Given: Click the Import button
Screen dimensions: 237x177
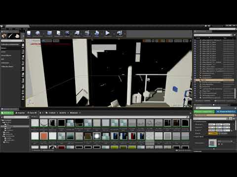Looking at the screenshot, I should [x=20, y=113].
